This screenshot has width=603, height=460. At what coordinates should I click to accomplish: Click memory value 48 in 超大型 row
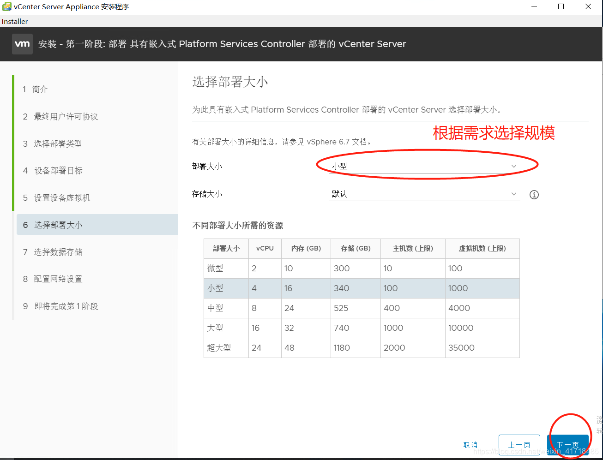(x=289, y=348)
